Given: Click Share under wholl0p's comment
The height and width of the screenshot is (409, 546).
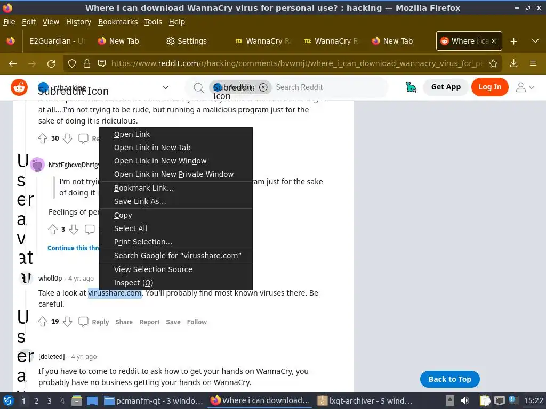Looking at the screenshot, I should [x=124, y=322].
